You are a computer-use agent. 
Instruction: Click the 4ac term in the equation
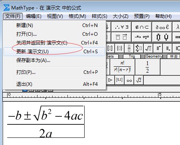pos(73,116)
